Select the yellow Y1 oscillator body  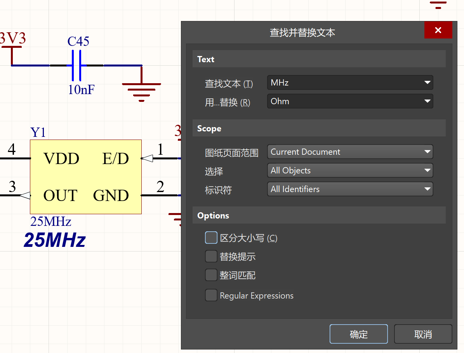pyautogui.click(x=85, y=177)
